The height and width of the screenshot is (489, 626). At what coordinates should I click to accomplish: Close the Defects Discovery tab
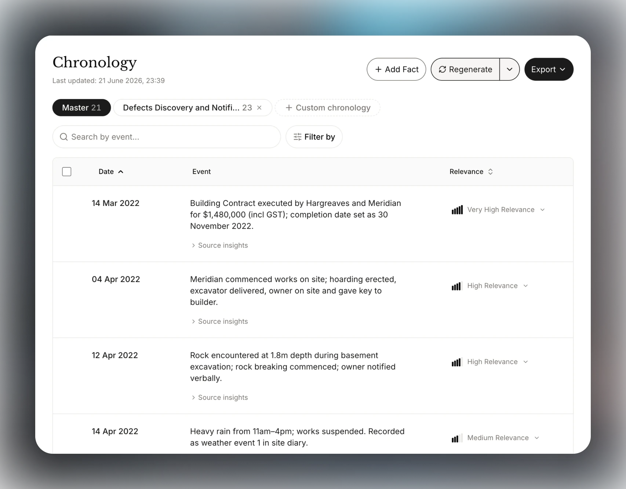(259, 108)
